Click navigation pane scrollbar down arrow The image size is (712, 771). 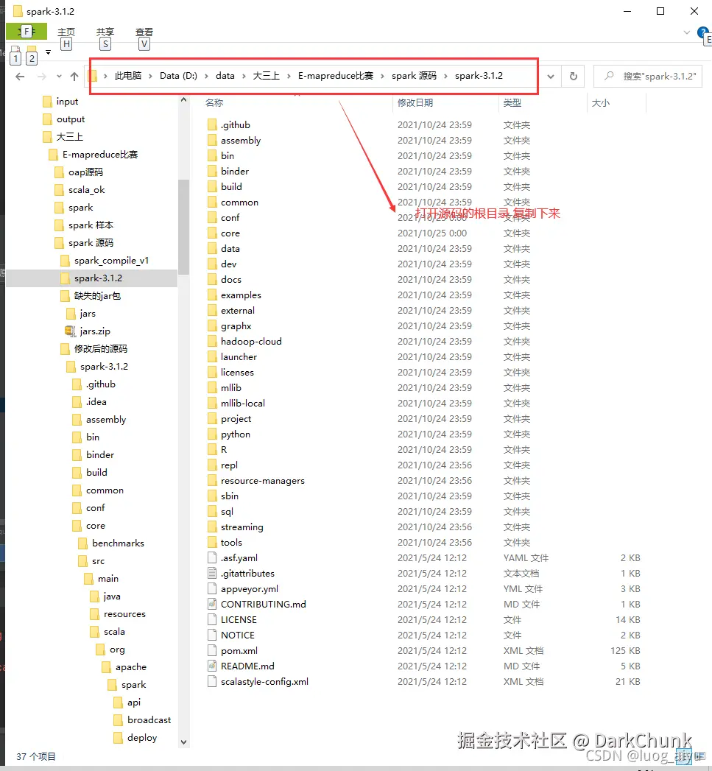click(x=183, y=742)
